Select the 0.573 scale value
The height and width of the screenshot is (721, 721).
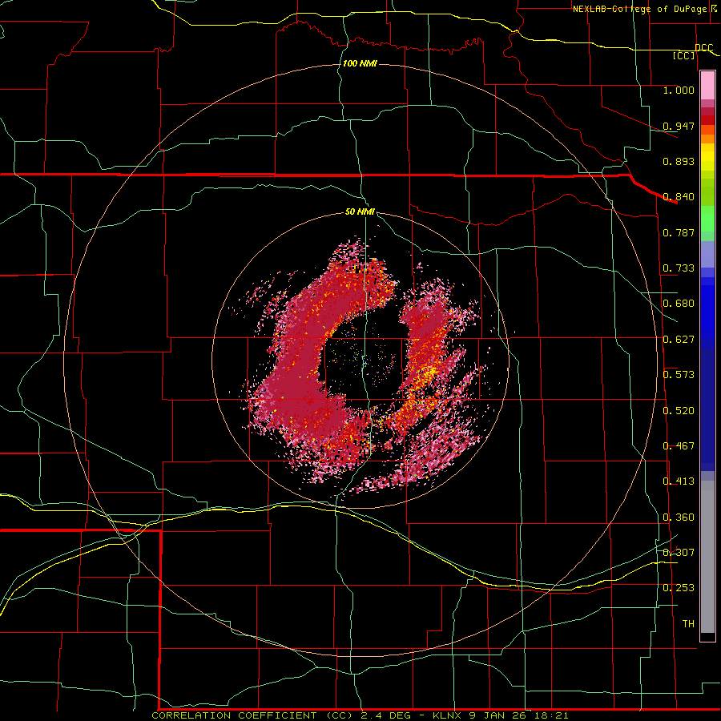point(679,375)
